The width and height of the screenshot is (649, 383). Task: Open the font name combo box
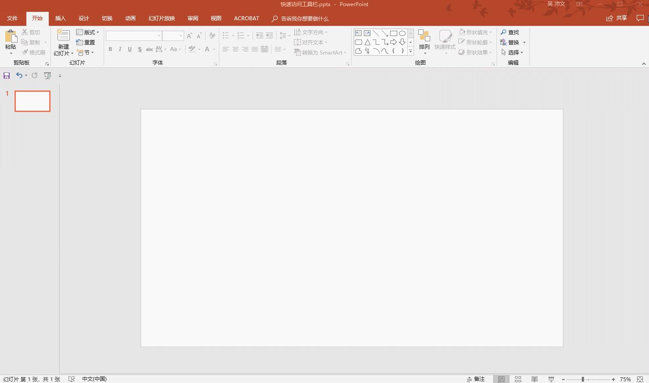click(134, 36)
